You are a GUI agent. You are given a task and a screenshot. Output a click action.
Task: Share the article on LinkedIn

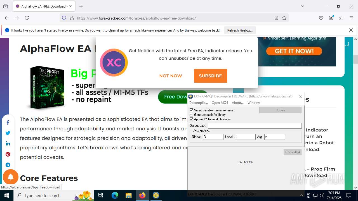pyautogui.click(x=8, y=143)
